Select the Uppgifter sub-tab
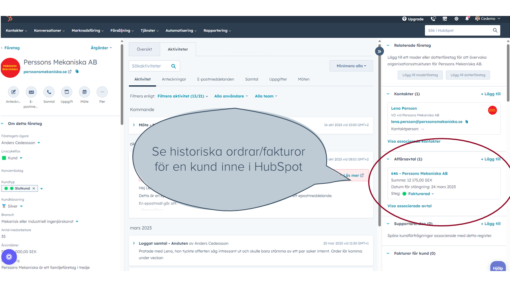The height and width of the screenshot is (287, 510). point(278,79)
